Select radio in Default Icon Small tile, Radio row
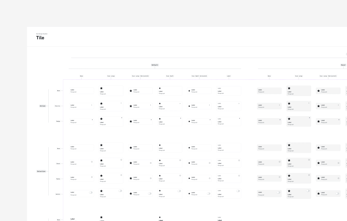 [x=180, y=176]
